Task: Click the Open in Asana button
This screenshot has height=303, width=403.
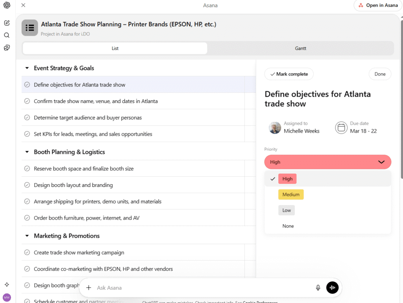Action: (x=377, y=6)
